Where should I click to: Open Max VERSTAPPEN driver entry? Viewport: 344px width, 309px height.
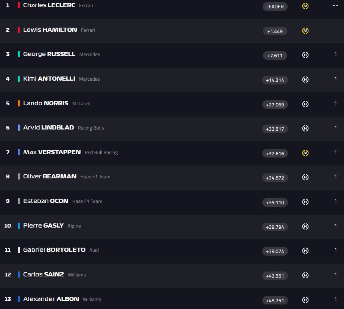point(52,152)
